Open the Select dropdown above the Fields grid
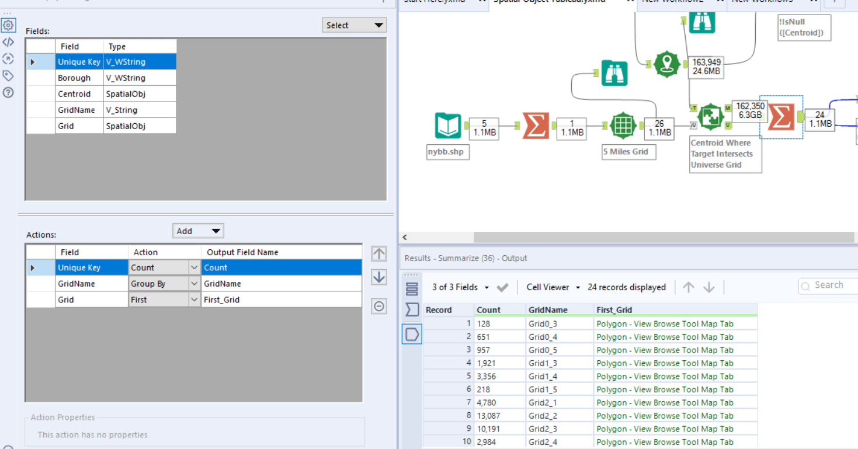This screenshot has width=858, height=449. [x=354, y=25]
